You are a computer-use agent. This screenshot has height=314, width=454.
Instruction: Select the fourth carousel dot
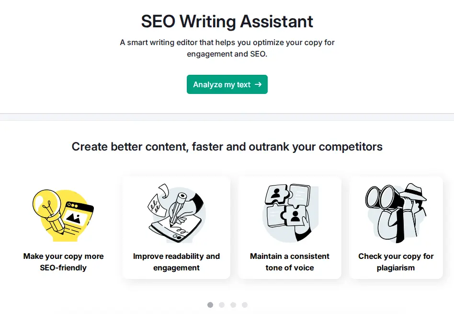(x=245, y=305)
